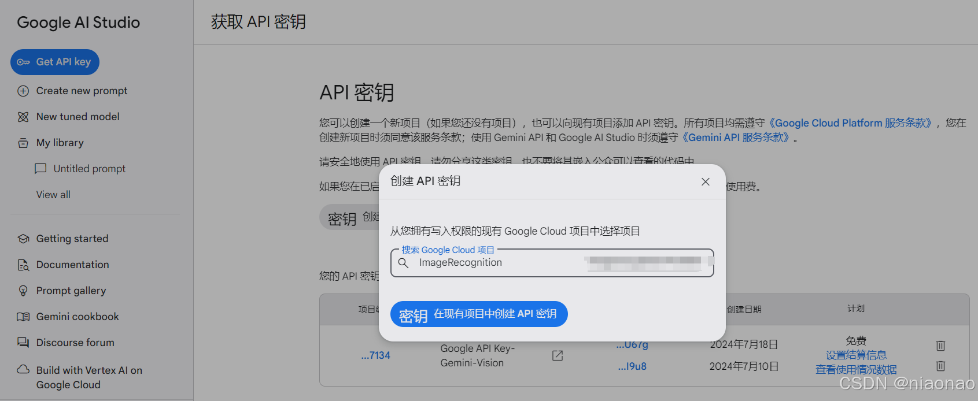Image resolution: width=978 pixels, height=401 pixels.
Task: Click the plus icon beside Create new prompt
Action: (23, 91)
